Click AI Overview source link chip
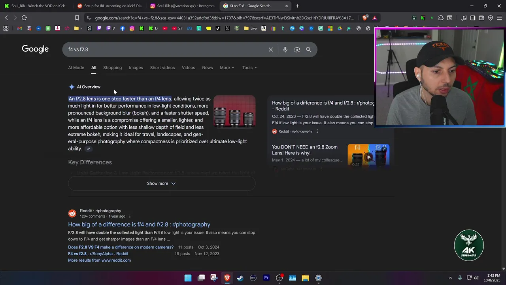 [x=89, y=149]
